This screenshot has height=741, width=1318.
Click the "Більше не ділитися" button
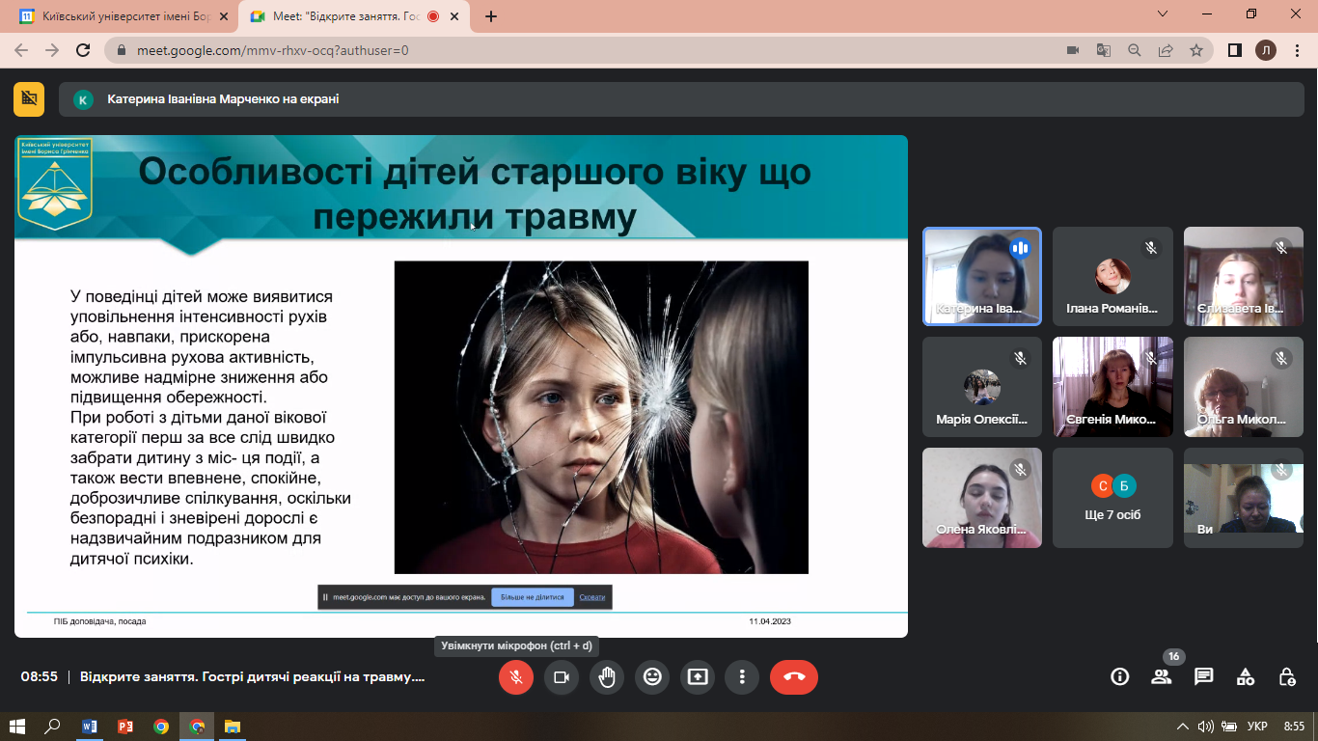[532, 597]
